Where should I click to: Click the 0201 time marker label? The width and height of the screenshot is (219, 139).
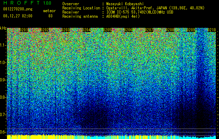click(24, 30)
